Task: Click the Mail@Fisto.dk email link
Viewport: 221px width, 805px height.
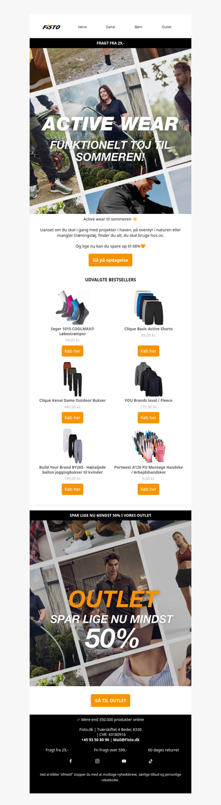Action: click(127, 740)
